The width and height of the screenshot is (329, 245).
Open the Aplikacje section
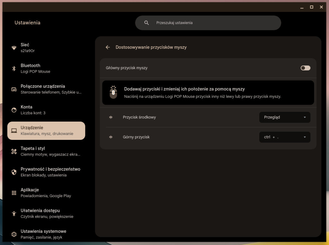coord(46,193)
